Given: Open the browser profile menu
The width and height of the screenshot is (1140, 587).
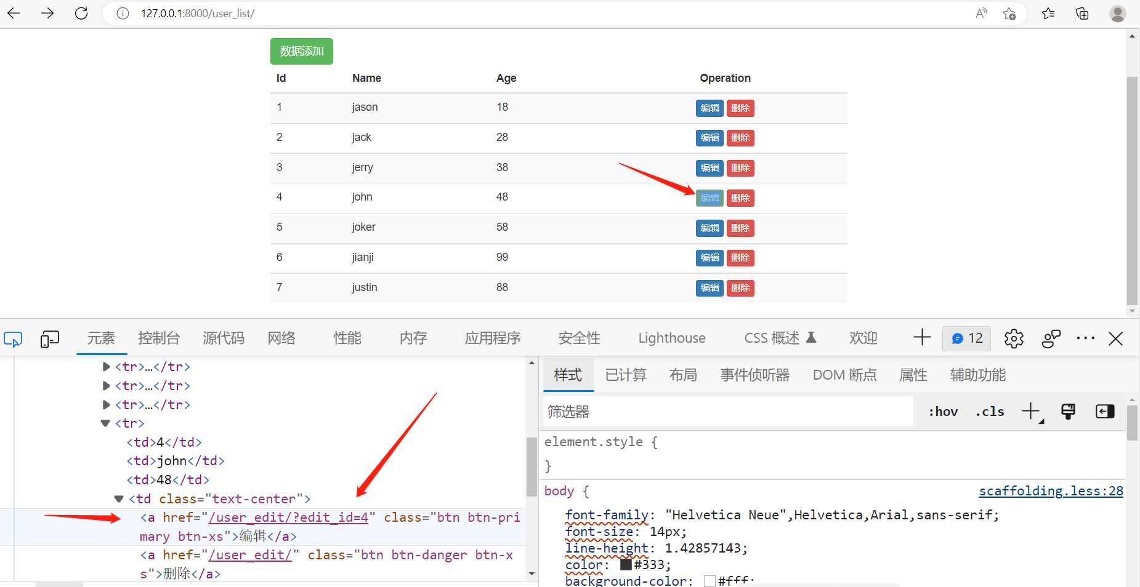Looking at the screenshot, I should click(x=1117, y=14).
